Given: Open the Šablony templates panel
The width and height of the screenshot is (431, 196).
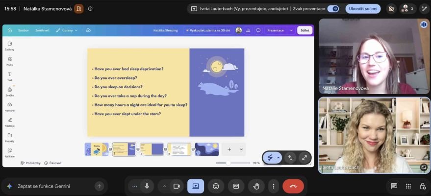Looking at the screenshot, I should (10, 46).
